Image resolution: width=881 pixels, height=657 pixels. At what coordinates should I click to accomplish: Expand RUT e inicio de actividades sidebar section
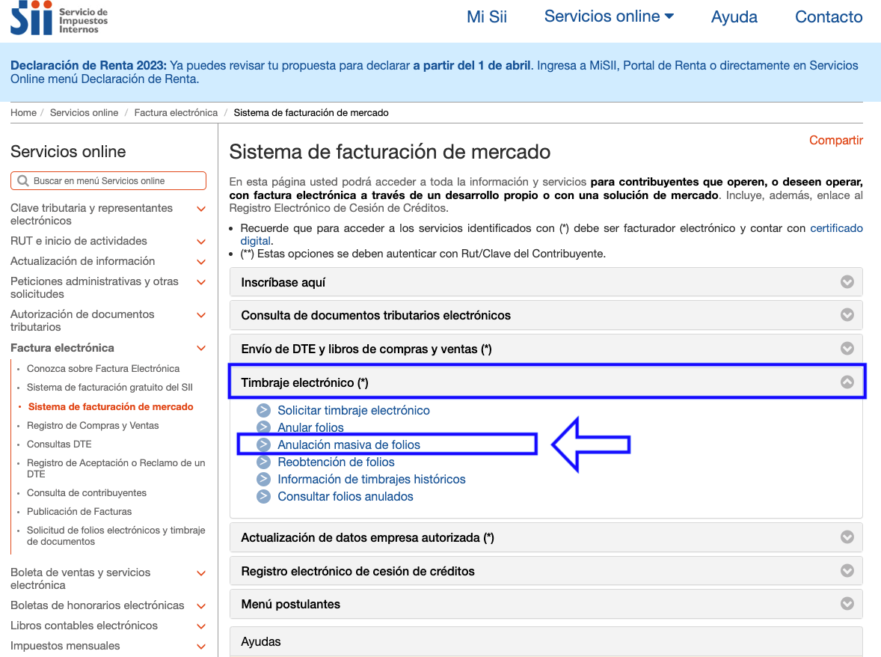tap(200, 242)
